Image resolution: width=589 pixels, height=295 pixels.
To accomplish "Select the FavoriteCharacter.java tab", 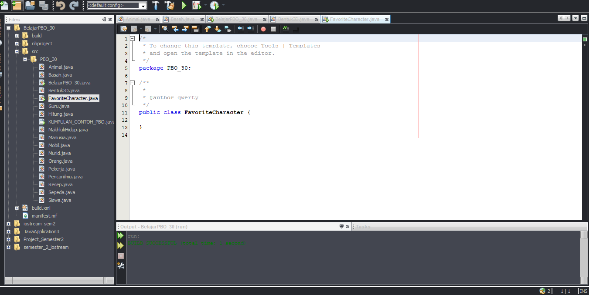I will (354, 19).
